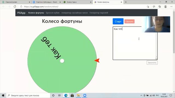
Task: Open Task View on taskbar
Action: pos(59,96)
